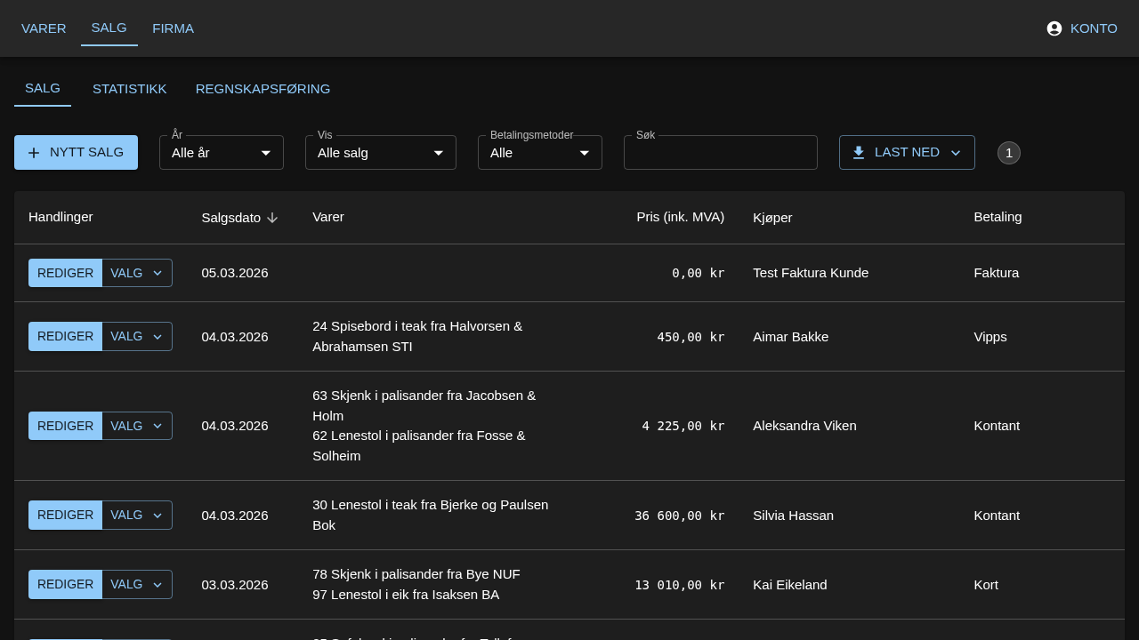Click item 63 Skjenk i palisander
Screen dimensions: 1139x640
click(x=424, y=405)
